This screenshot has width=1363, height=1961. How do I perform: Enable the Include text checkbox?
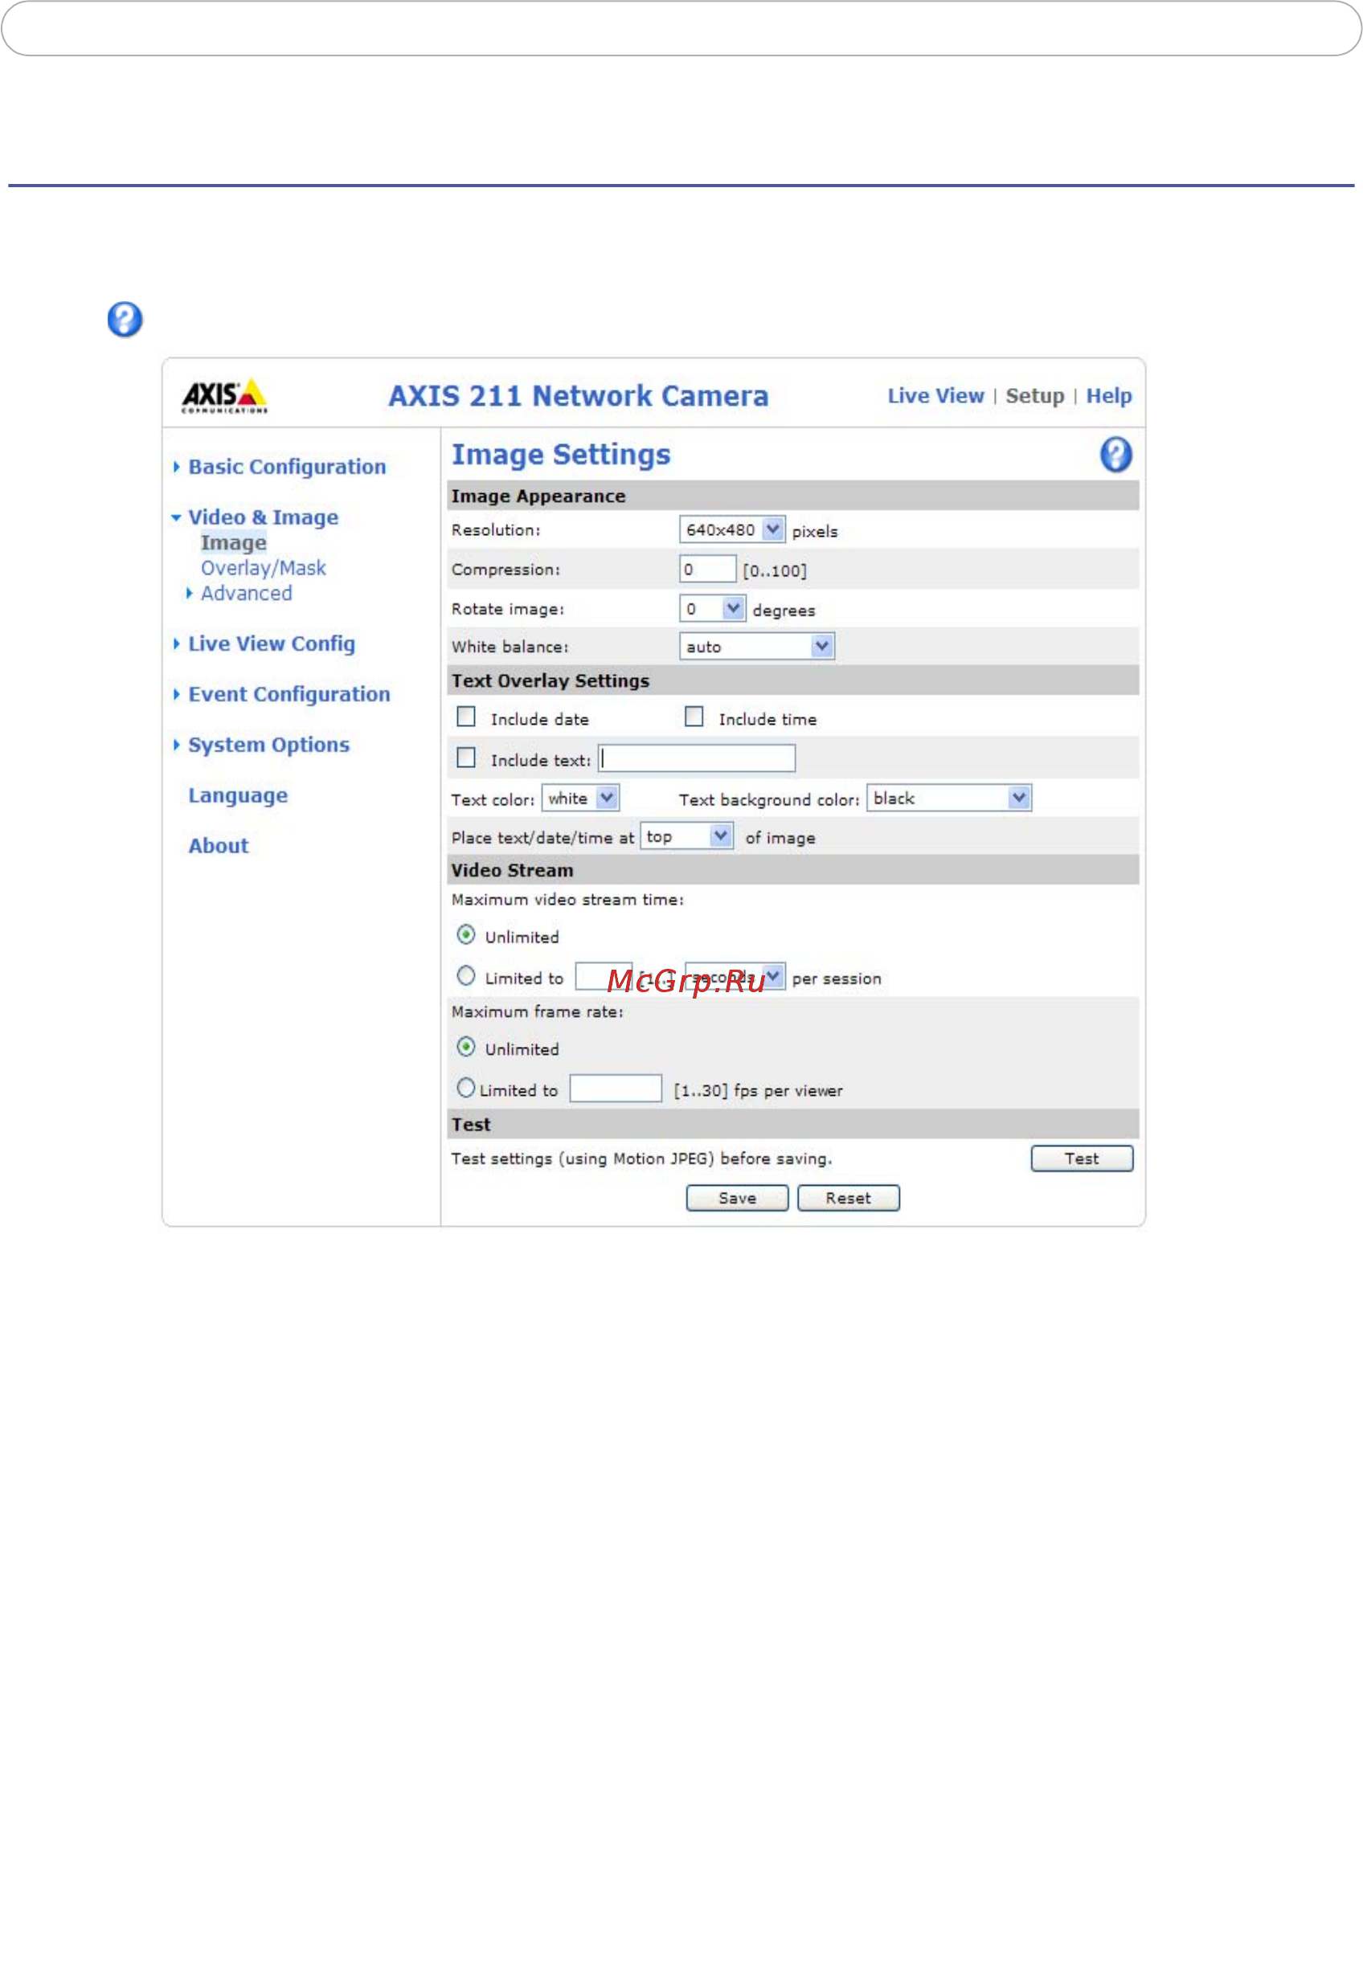click(466, 758)
